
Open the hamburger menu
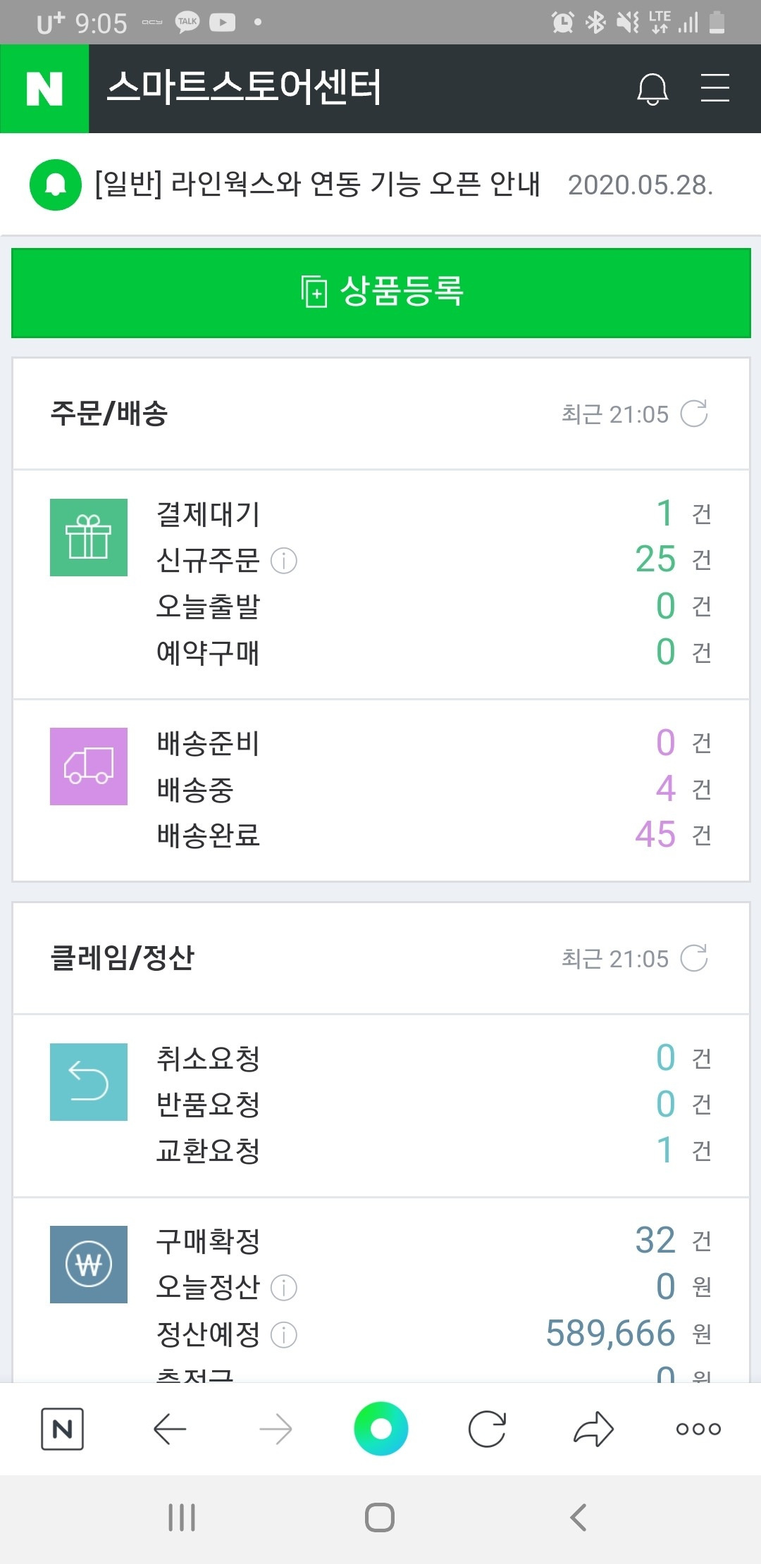pyautogui.click(x=714, y=89)
